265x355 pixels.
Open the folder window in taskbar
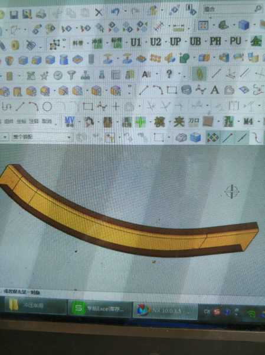coord(35,306)
